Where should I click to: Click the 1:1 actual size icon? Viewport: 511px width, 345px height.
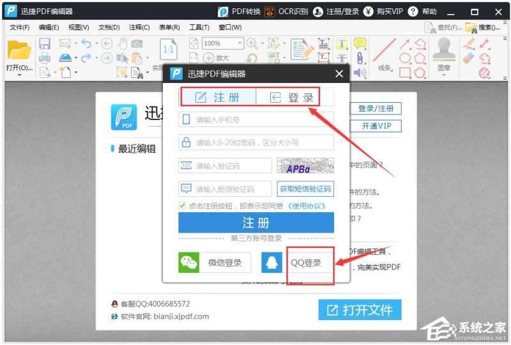[x=169, y=50]
